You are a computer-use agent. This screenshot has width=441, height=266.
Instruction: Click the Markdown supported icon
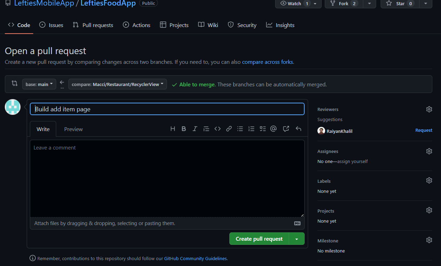297,223
